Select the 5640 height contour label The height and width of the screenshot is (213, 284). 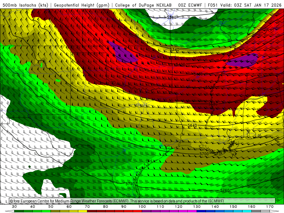192,125
